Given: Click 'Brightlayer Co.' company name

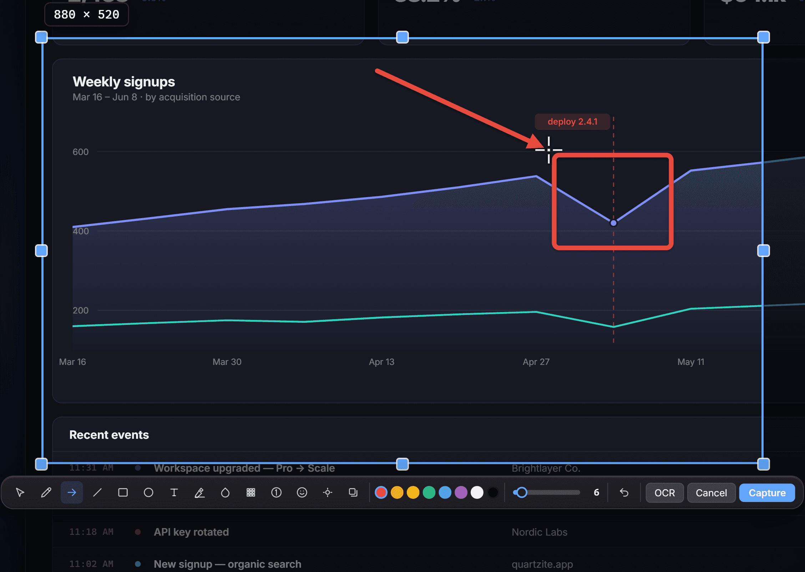Looking at the screenshot, I should click(546, 468).
